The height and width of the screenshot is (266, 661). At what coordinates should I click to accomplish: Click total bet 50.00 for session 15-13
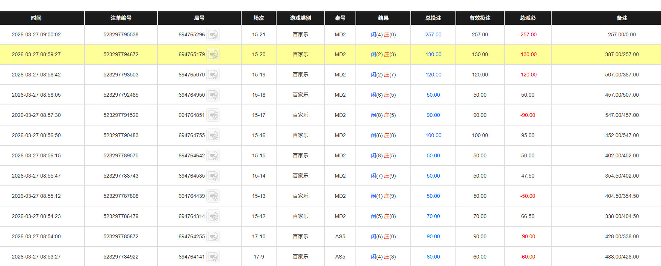pyautogui.click(x=433, y=196)
